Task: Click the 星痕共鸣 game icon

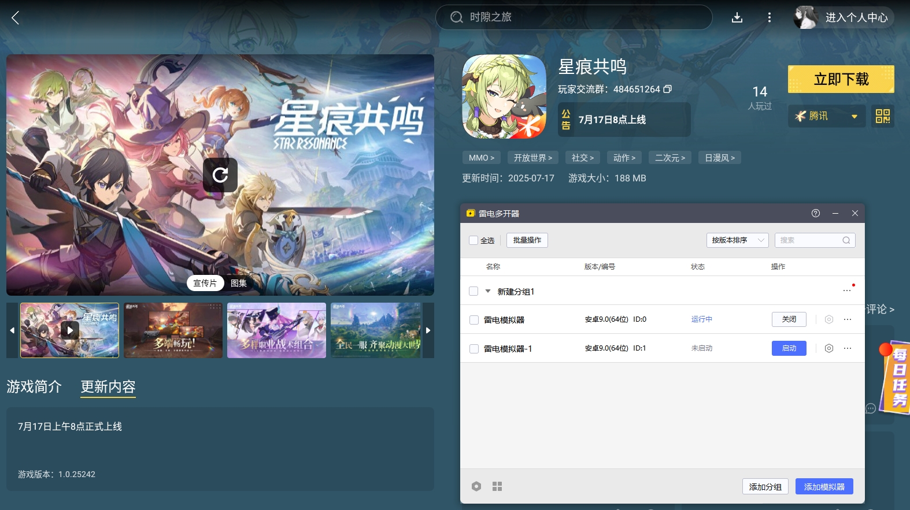Action: [504, 96]
